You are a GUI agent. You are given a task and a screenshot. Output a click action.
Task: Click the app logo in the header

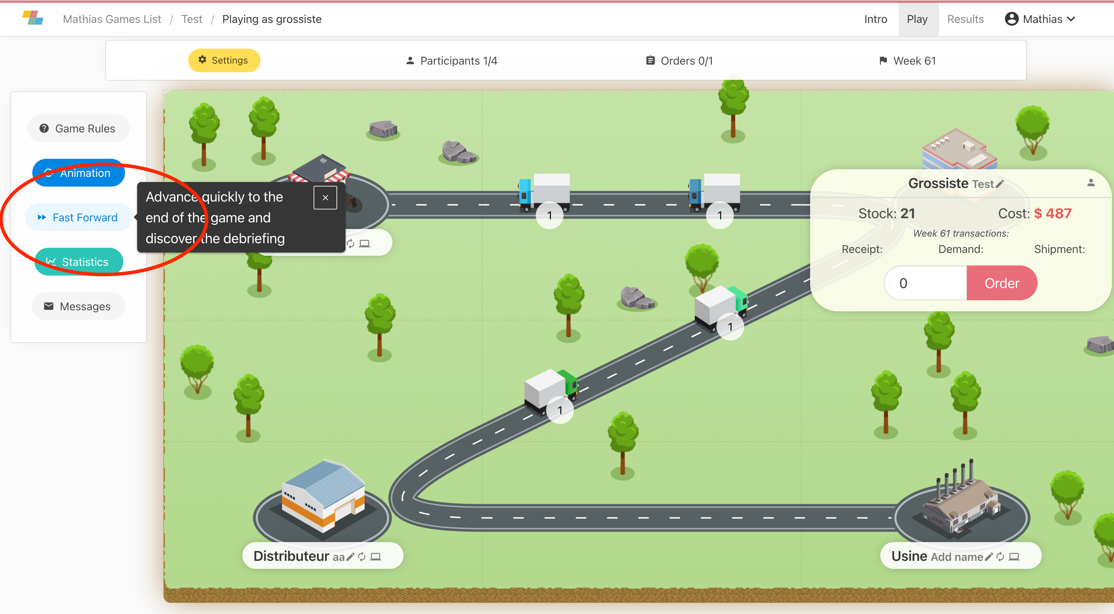coord(33,18)
